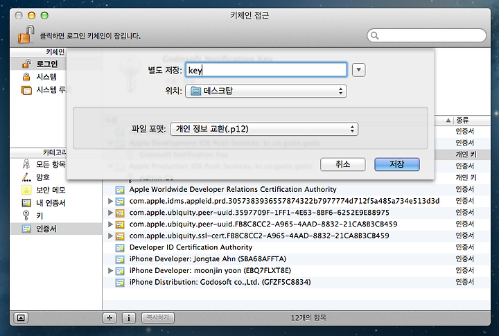Expand the com.apple.idms.appleid.prd certificate row

(110, 201)
